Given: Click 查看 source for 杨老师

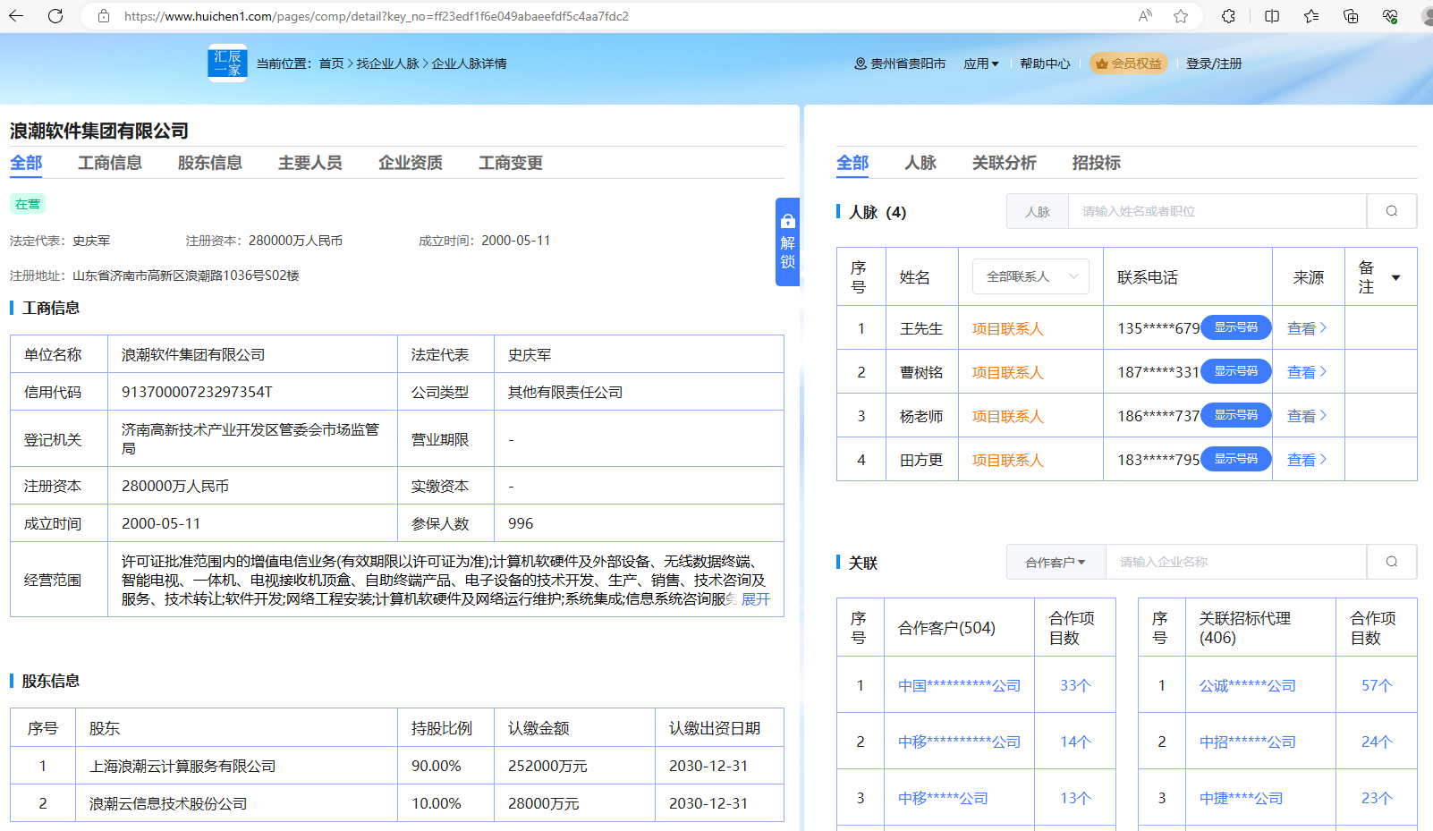Looking at the screenshot, I should (x=1307, y=416).
